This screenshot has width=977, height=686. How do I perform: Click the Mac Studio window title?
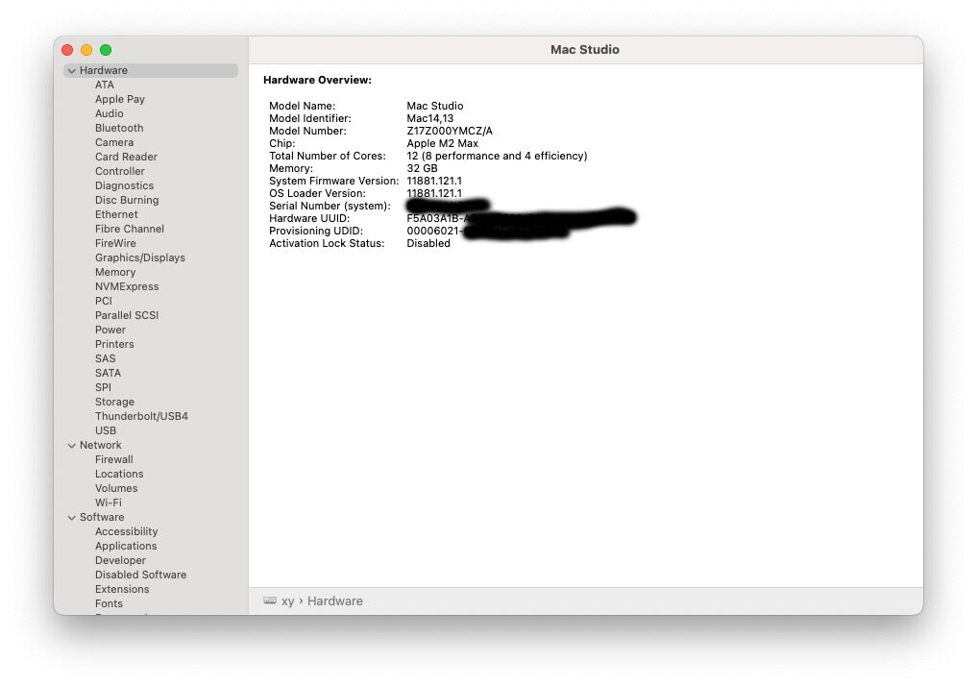coord(584,50)
